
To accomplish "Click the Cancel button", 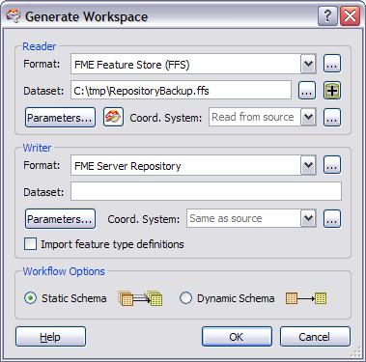I will (x=315, y=337).
